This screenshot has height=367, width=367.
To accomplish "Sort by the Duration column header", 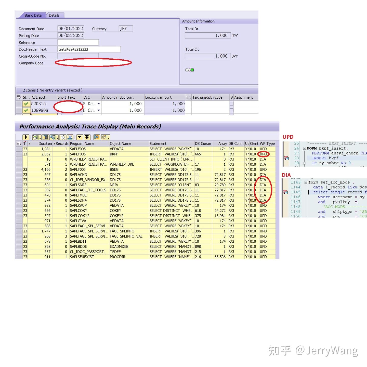I will [40, 143].
